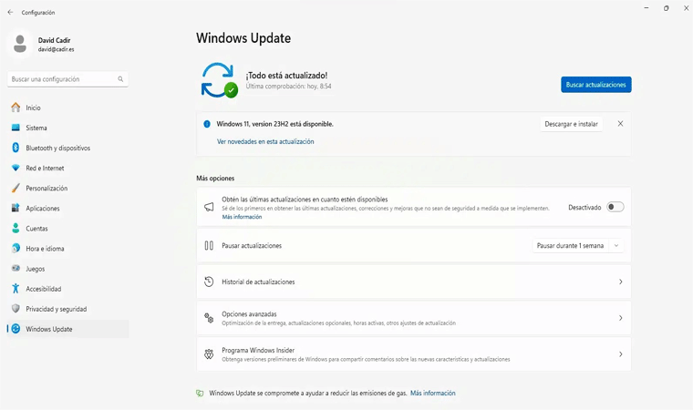The height and width of the screenshot is (410, 693).
Task: Expand the Programa Windows Insider chevron
Action: point(621,354)
